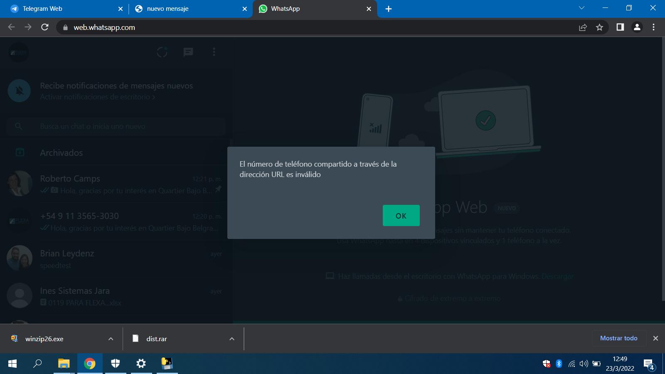
Task: Click OK in the invalid number dialog
Action: tap(401, 215)
